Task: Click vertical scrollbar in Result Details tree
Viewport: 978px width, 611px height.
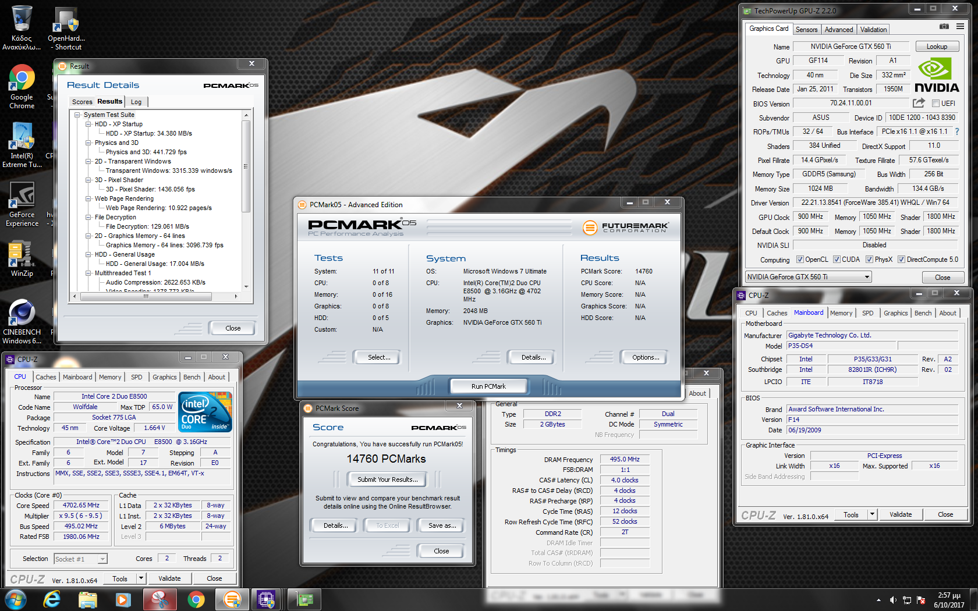Action: tap(246, 201)
